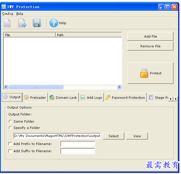
Task: Click the prefix text input field
Action: click(78, 144)
